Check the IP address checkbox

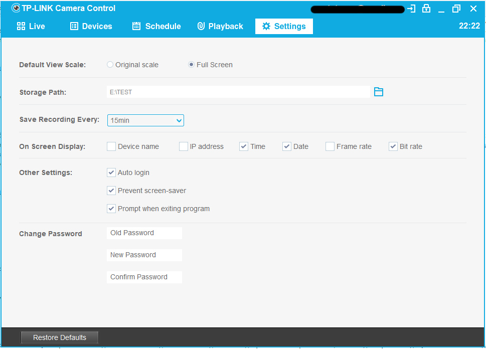point(184,146)
